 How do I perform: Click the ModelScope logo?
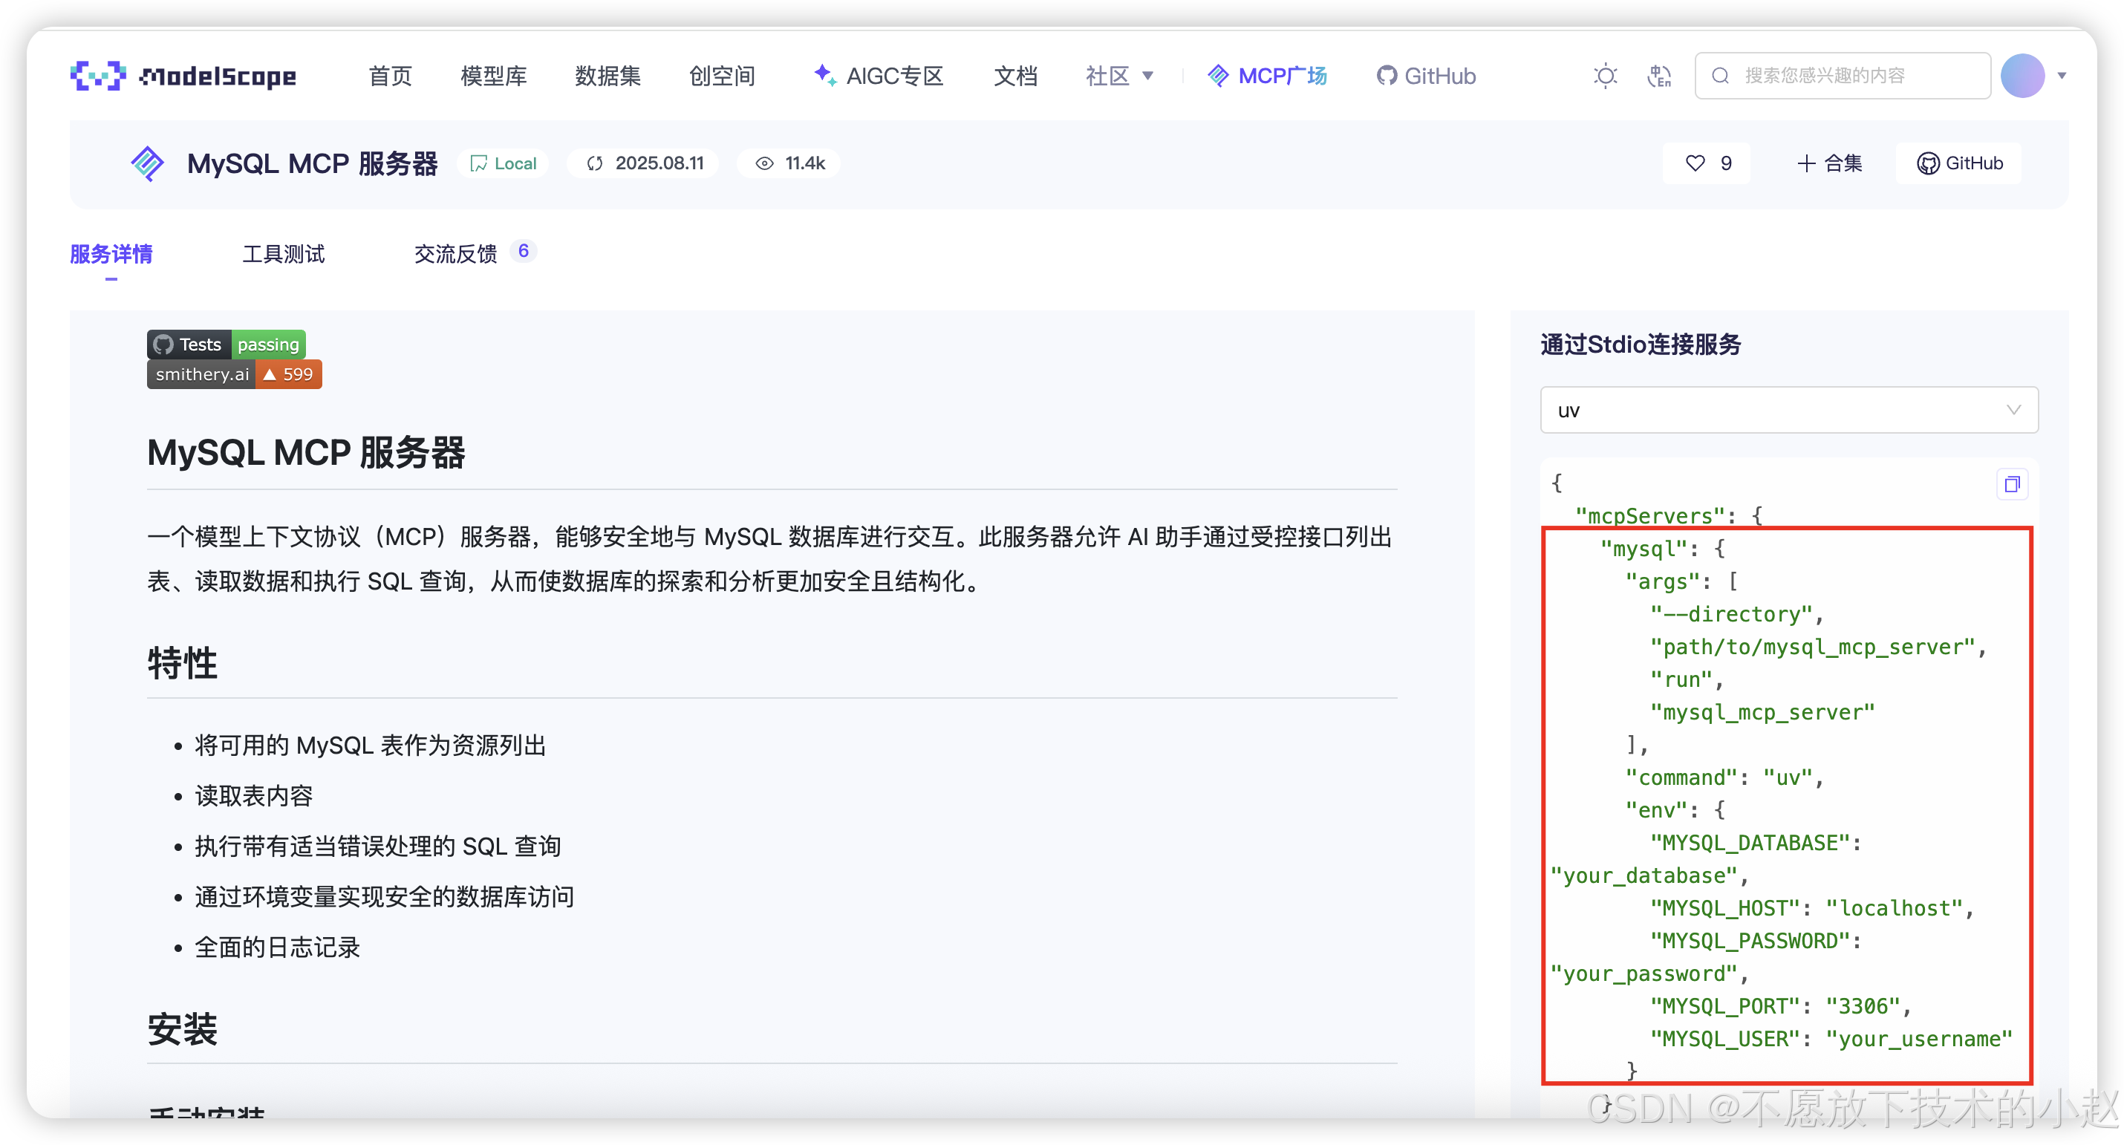pos(183,76)
